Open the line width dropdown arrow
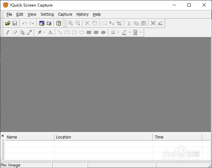212x168 pixels. 118,32
